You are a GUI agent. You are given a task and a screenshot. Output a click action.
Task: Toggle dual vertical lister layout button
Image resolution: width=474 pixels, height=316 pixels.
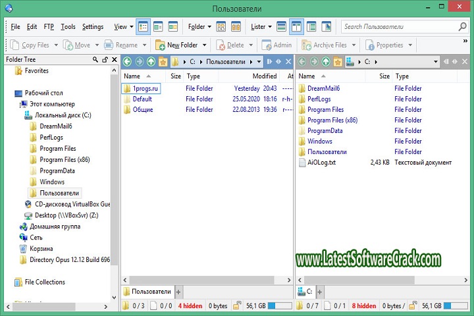pos(296,27)
